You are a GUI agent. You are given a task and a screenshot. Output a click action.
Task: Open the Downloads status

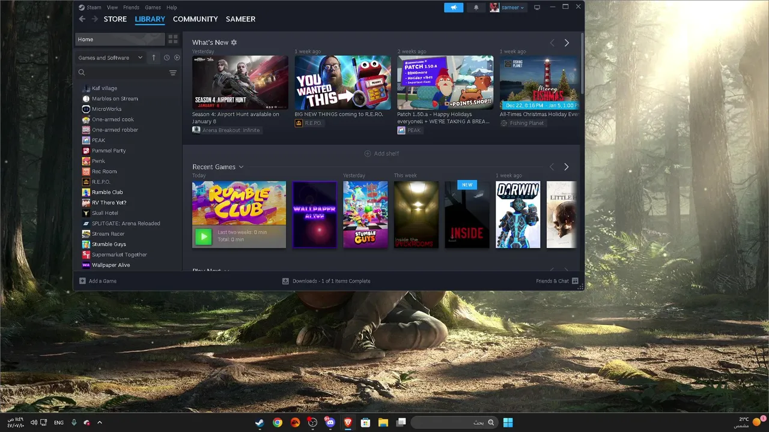pyautogui.click(x=326, y=281)
